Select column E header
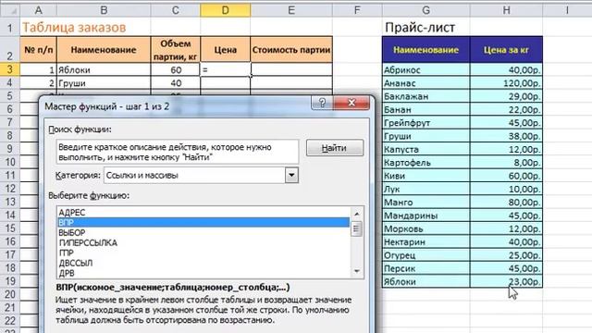This screenshot has width=592, height=333. [291, 10]
